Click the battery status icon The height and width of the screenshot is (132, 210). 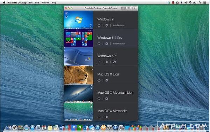[195, 2]
